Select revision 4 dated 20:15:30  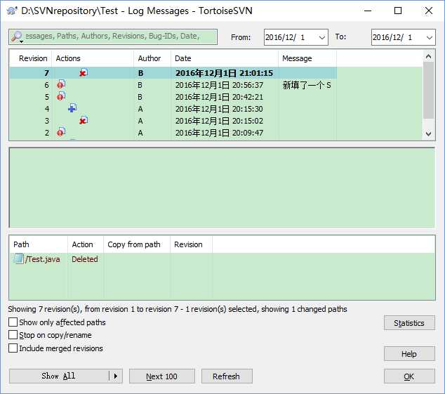click(173, 109)
